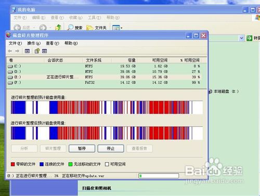Click the 分析 (Analyze) button
Image resolution: width=260 pixels, height=196 pixels.
click(24, 149)
